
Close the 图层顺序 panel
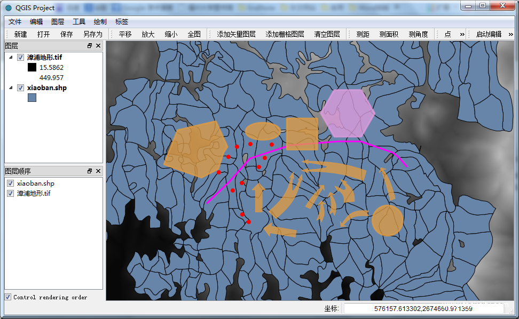[98, 171]
